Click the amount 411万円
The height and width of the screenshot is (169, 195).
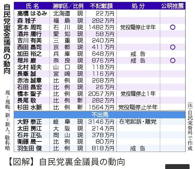103,47
